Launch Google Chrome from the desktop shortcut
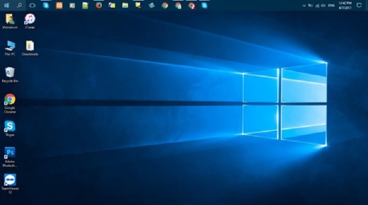Screen dimensions: 368x205 point(10,100)
